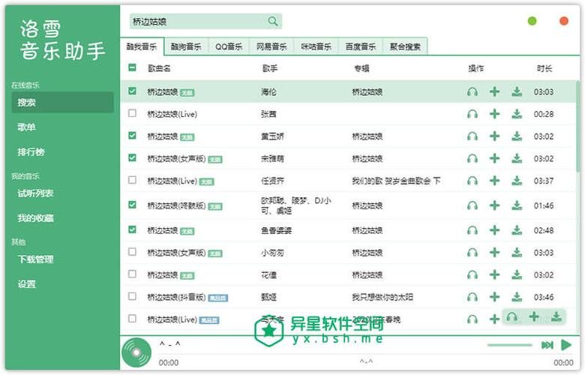Play 任贤齐's 桥边姑娘(Live) headphone icon
Viewport: 585px width, 375px height.
pyautogui.click(x=472, y=181)
